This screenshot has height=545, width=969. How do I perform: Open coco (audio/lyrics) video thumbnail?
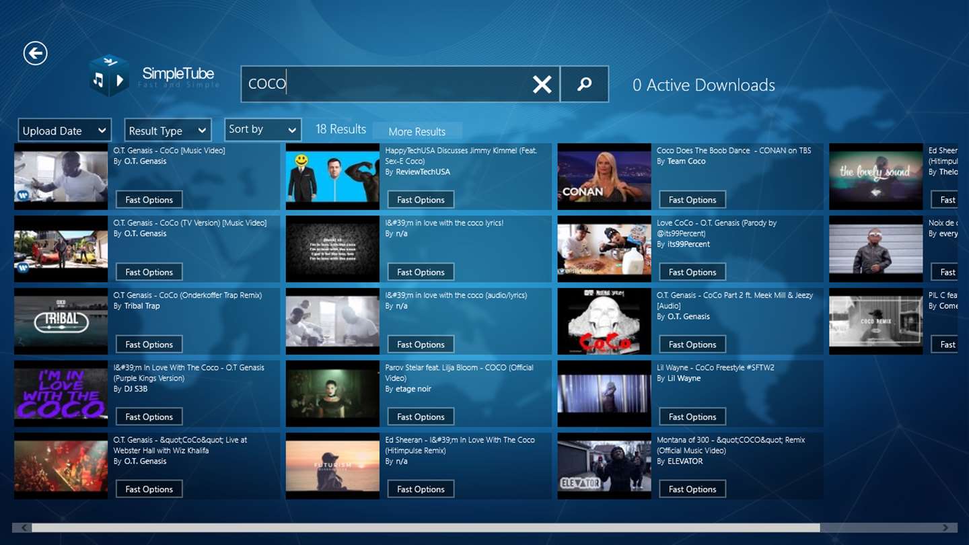pos(332,321)
